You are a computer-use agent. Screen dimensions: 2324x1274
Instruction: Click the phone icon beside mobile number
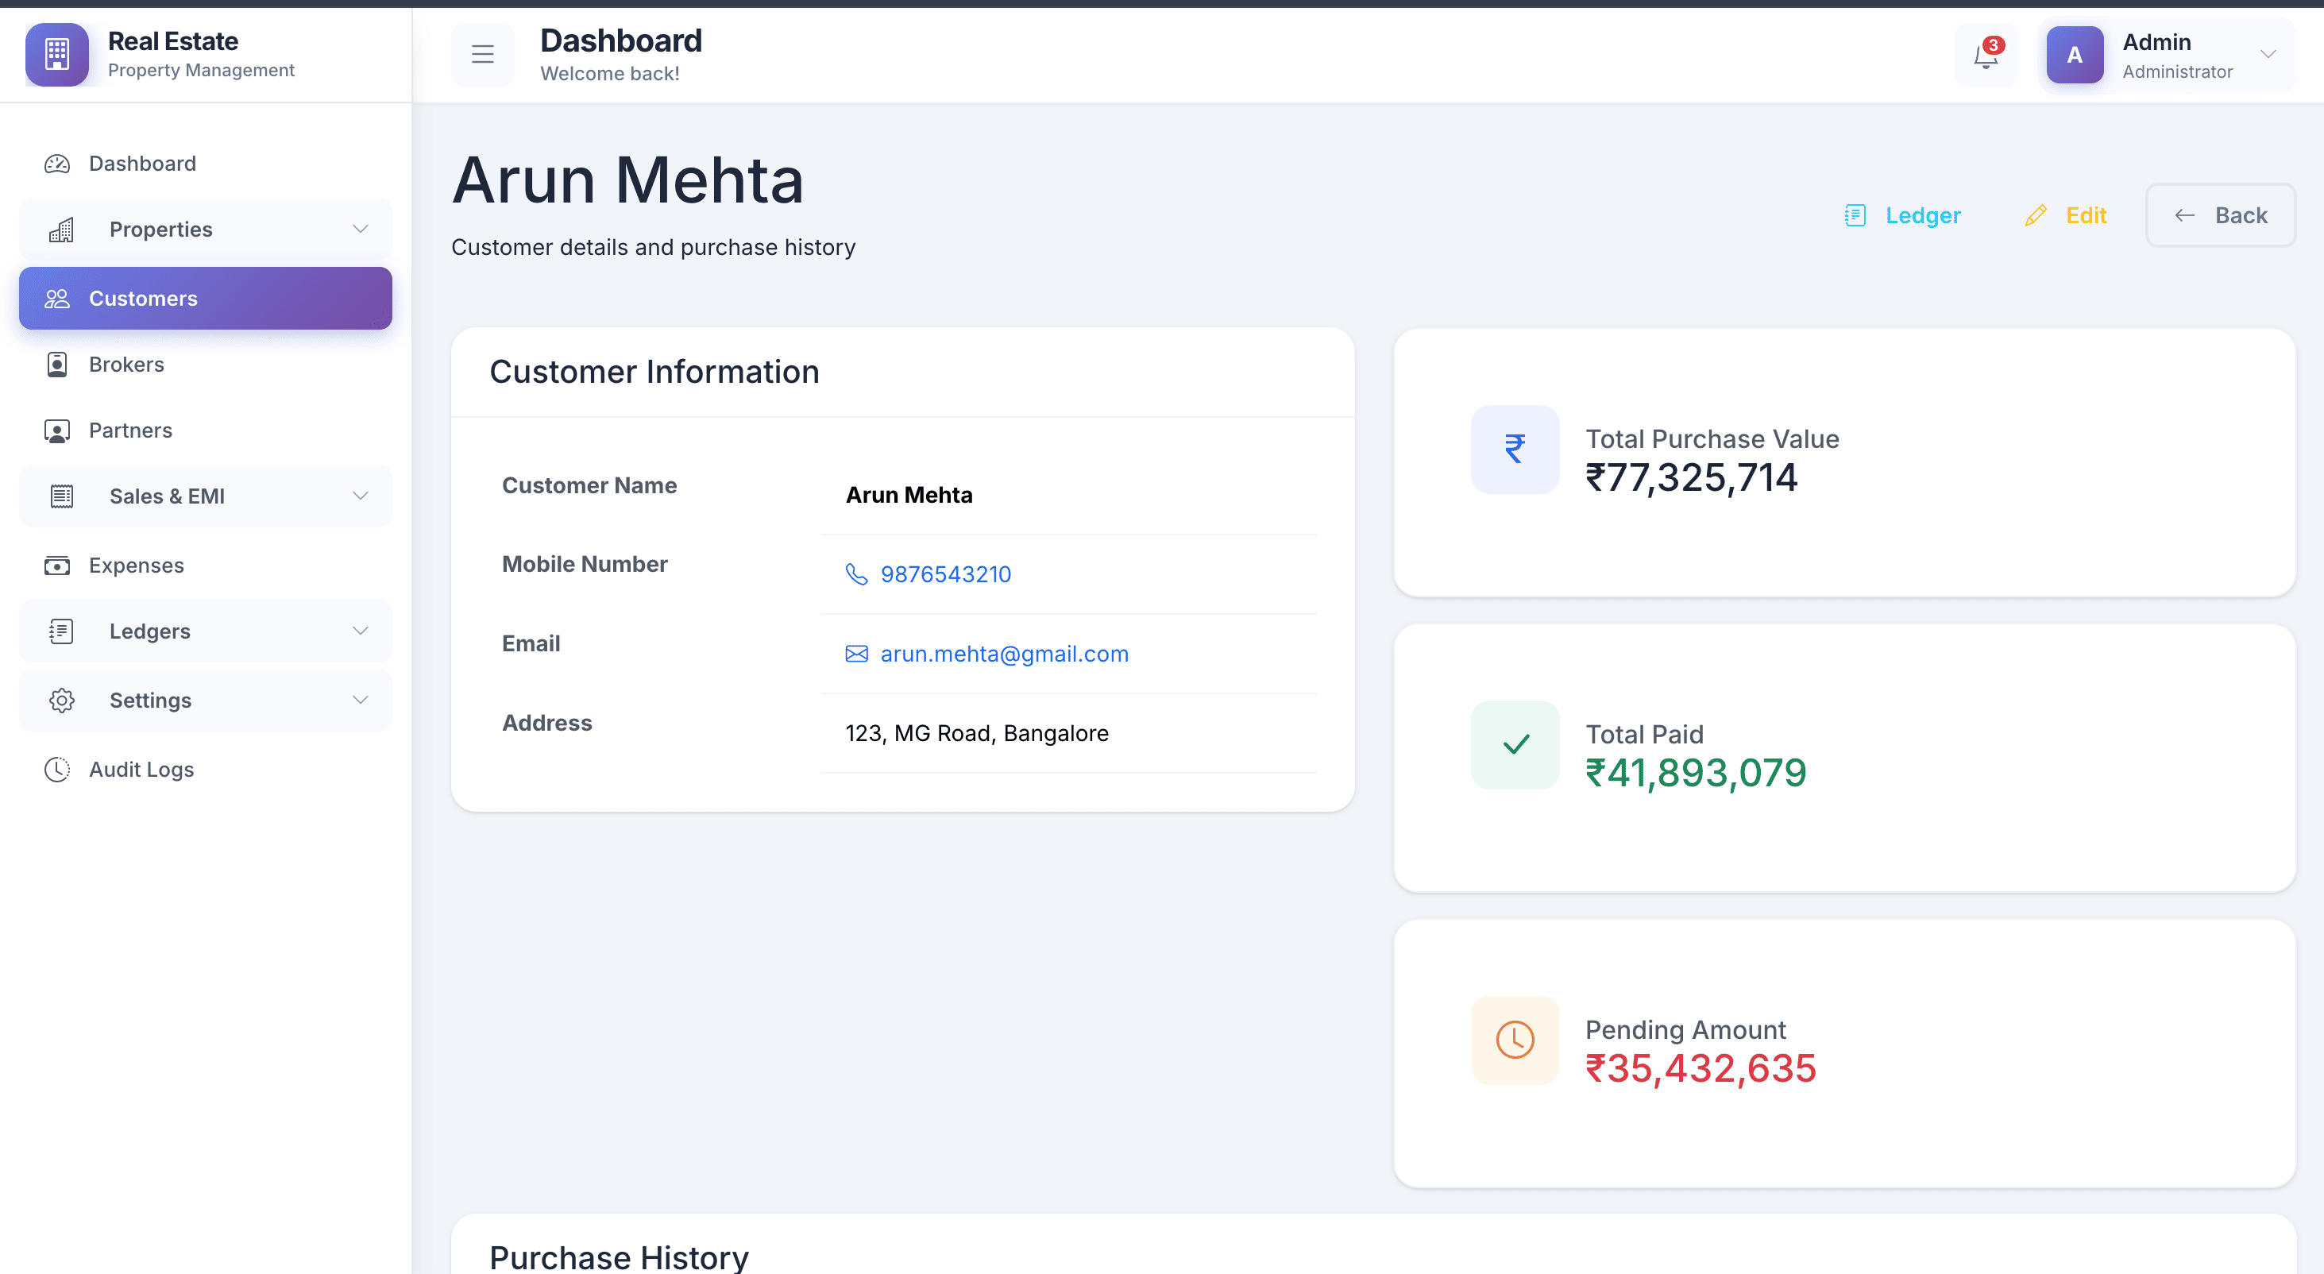point(856,573)
